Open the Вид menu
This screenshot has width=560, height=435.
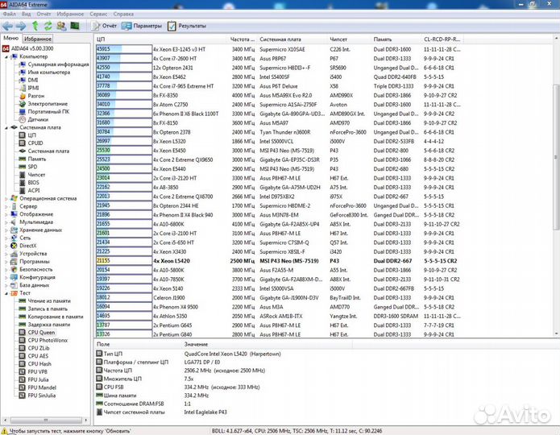[x=26, y=14]
